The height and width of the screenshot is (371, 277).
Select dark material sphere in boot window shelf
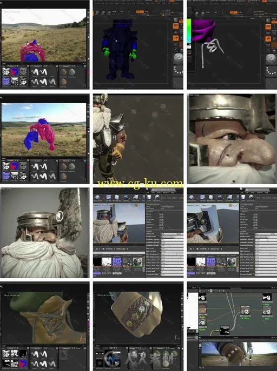point(63,354)
